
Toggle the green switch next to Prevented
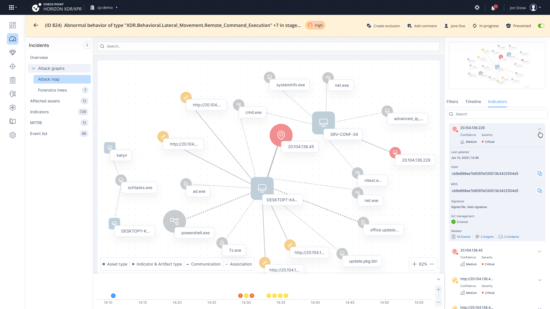[541, 26]
